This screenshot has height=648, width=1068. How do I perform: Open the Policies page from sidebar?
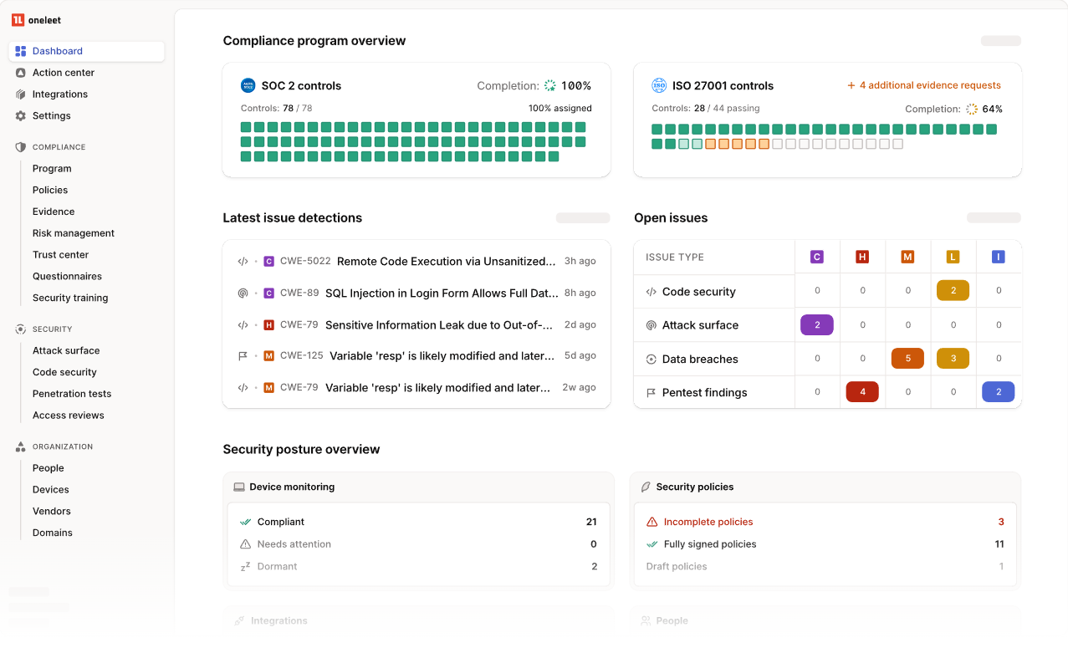tap(52, 190)
